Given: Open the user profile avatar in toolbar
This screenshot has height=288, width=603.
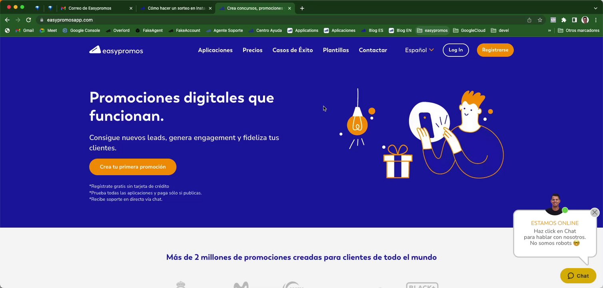Looking at the screenshot, I should [x=585, y=20].
